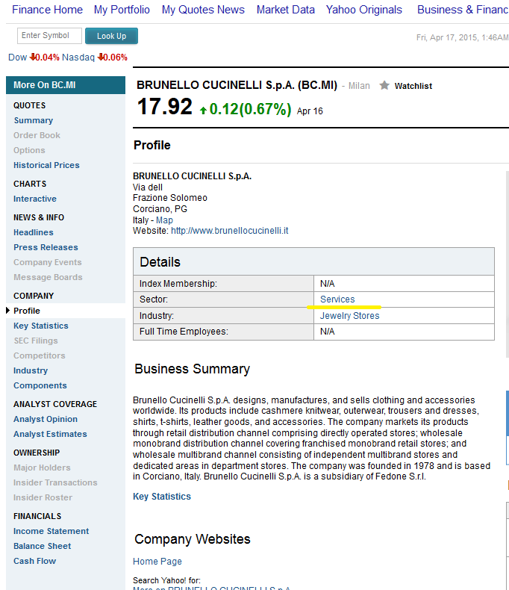
Task: Click the Profile triangle marker in sidebar
Action: click(x=8, y=311)
